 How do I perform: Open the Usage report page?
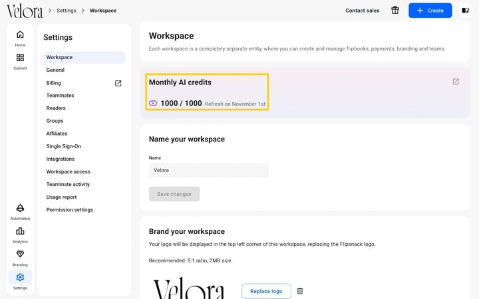(61, 197)
